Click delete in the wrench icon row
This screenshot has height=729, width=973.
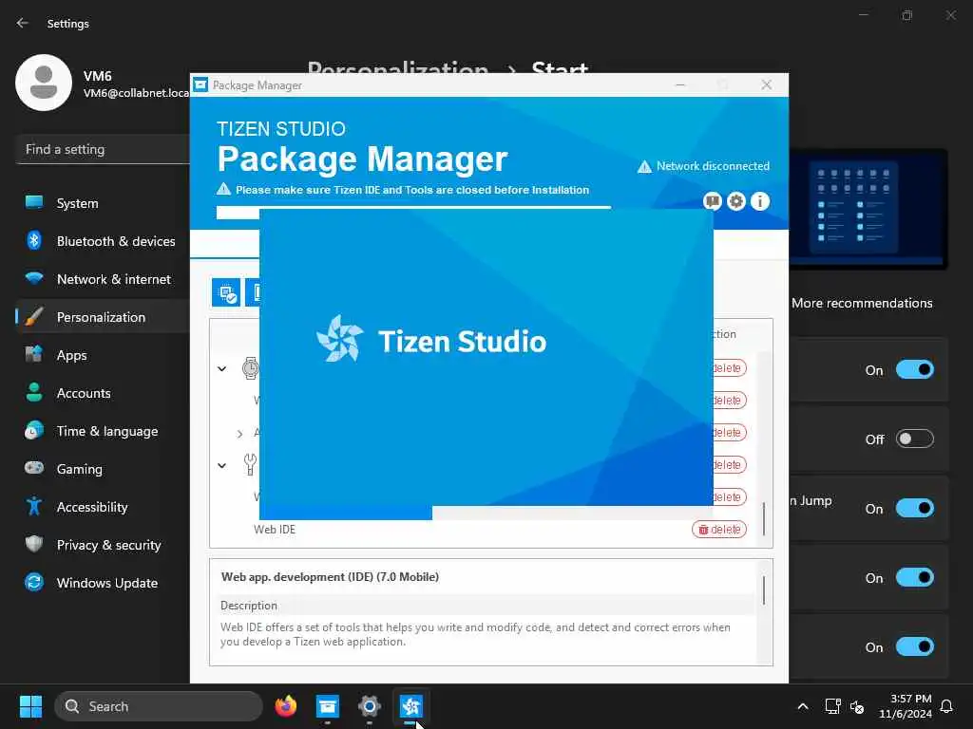click(729, 465)
